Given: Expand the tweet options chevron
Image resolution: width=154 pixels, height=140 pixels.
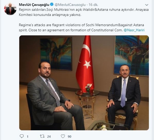Looking at the screenshot, I should tap(147, 5).
